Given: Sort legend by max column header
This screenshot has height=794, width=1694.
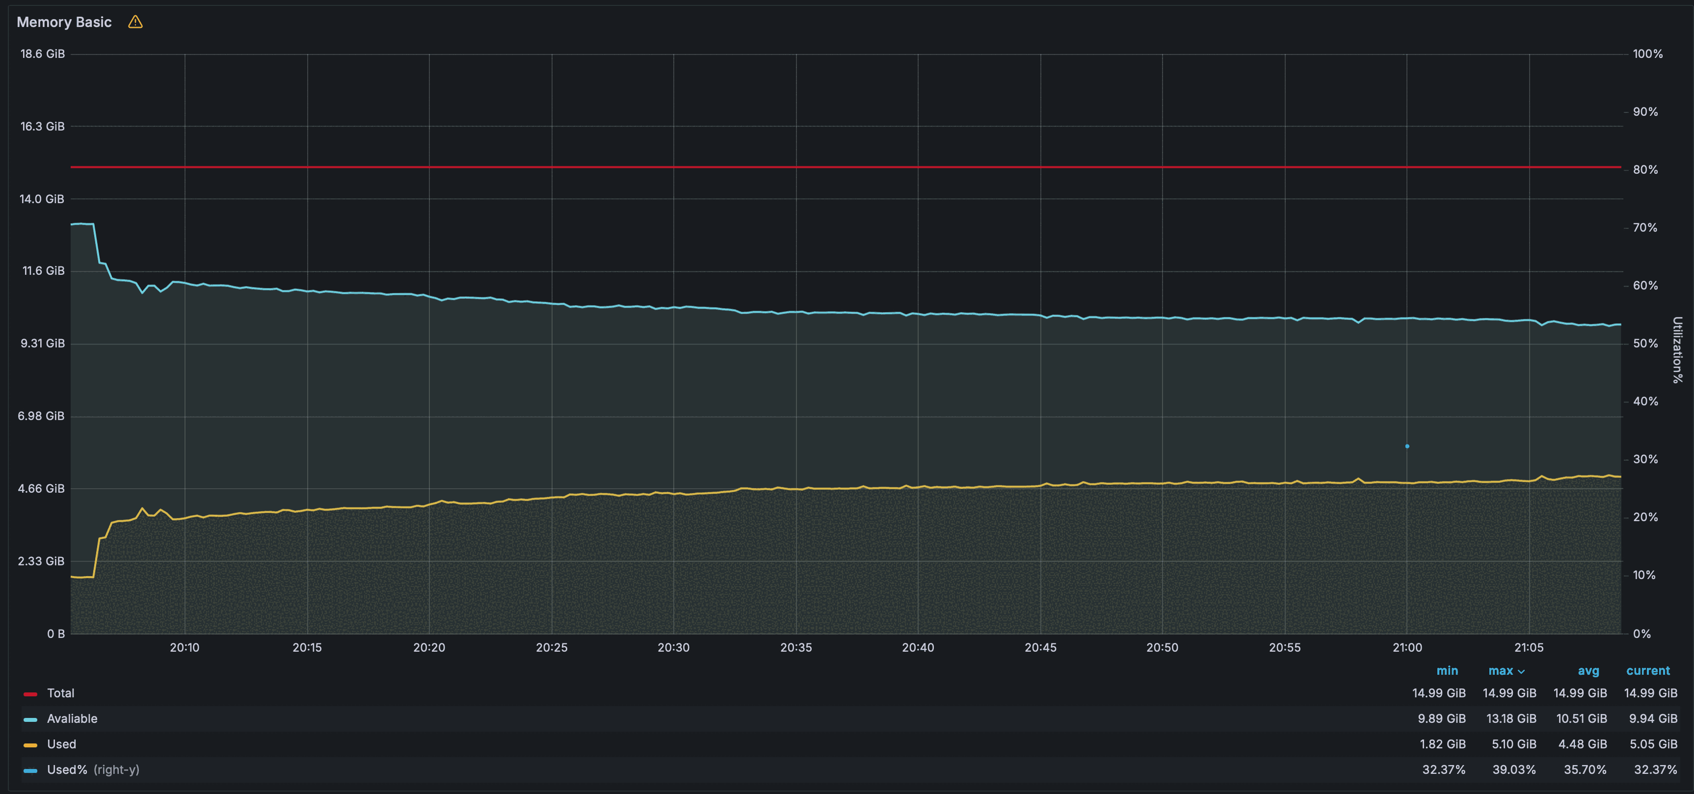Looking at the screenshot, I should tap(1500, 671).
